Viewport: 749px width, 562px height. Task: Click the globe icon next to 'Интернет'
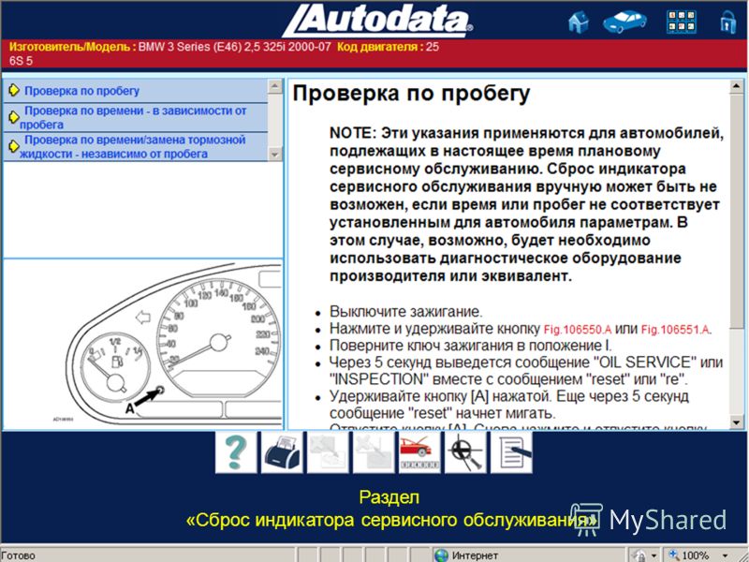pos(441,555)
